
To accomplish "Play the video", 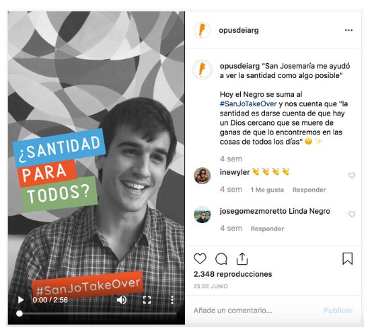I will (x=21, y=300).
